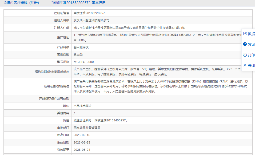Screen dimensions: 255x155
Task: Click the 附件 row label
Action: click(66, 106)
